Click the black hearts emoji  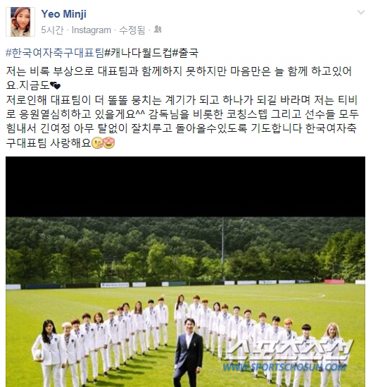click(x=55, y=85)
